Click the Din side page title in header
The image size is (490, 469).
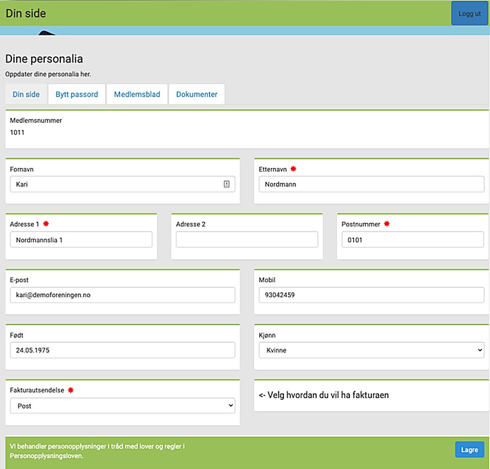(26, 14)
